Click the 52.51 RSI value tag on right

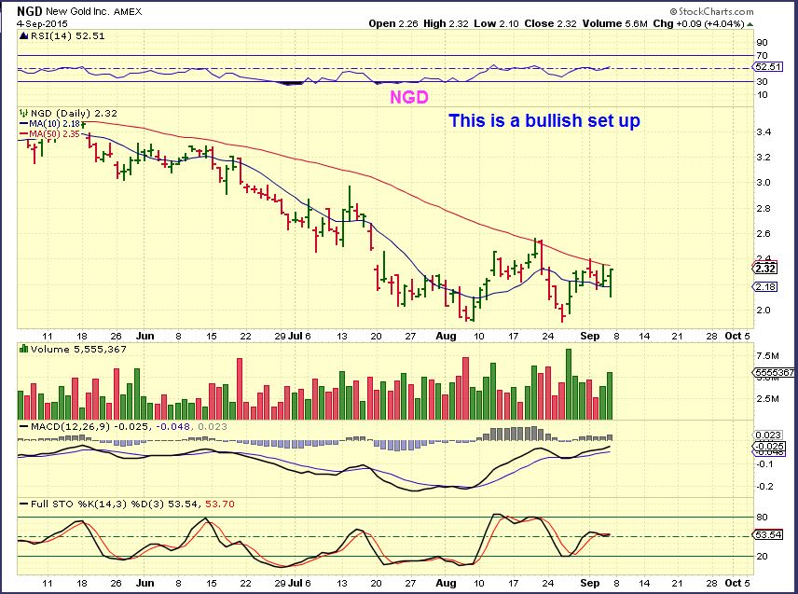[x=765, y=67]
